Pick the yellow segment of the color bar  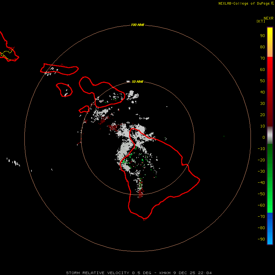pyautogui.click(x=270, y=42)
